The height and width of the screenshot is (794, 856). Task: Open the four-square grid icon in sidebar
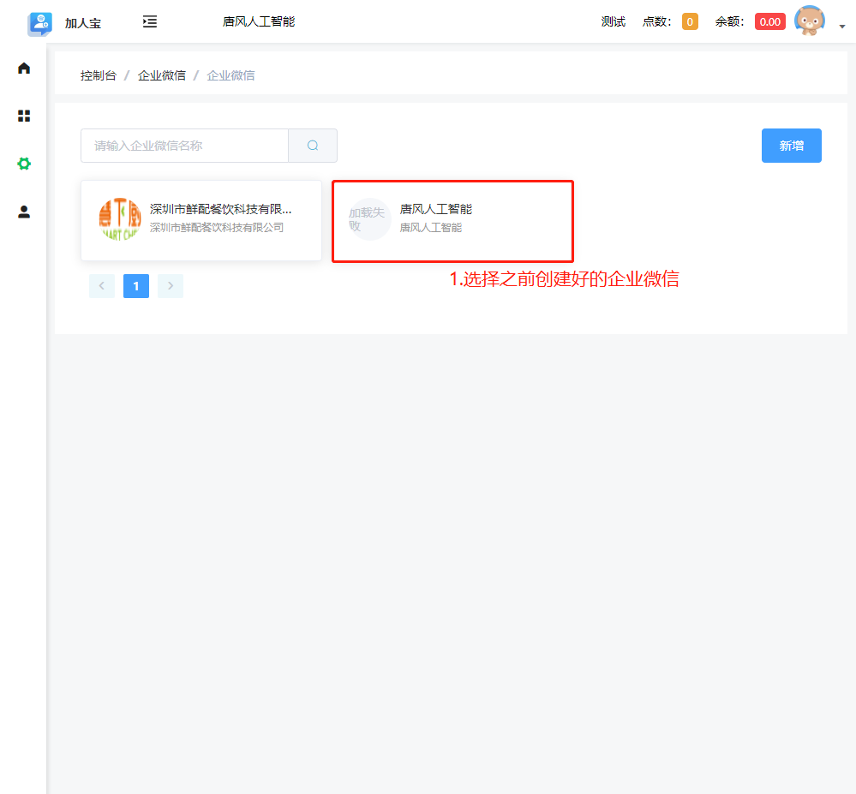click(24, 116)
